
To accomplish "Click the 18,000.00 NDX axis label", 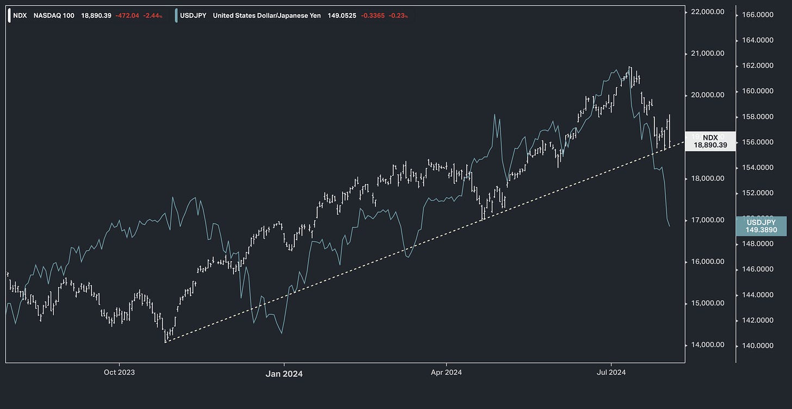I will point(708,178).
